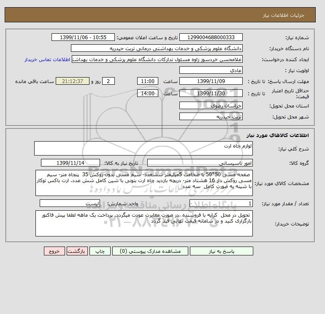Click the اولویت نیاز label
325x314 pixels.
(297, 70)
